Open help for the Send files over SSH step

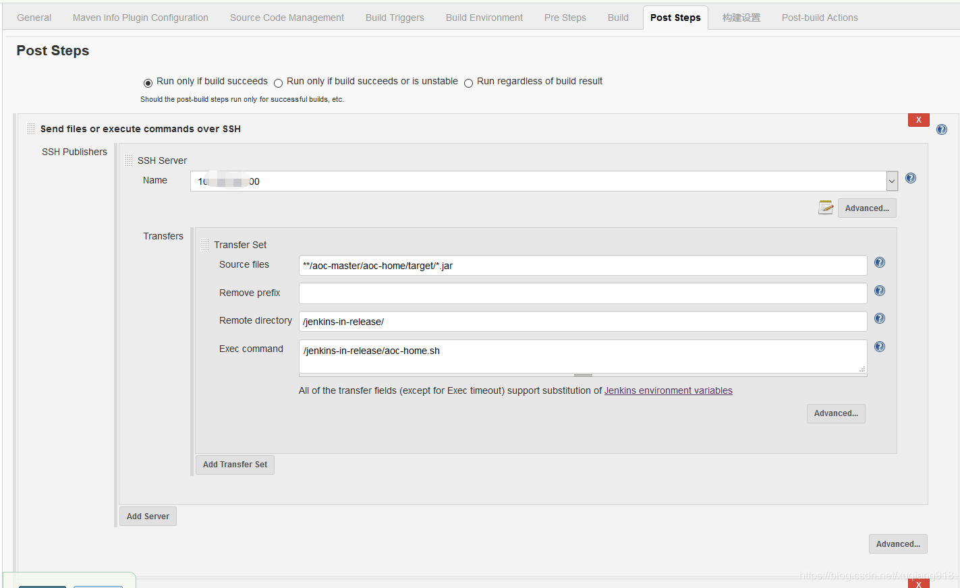click(x=942, y=129)
